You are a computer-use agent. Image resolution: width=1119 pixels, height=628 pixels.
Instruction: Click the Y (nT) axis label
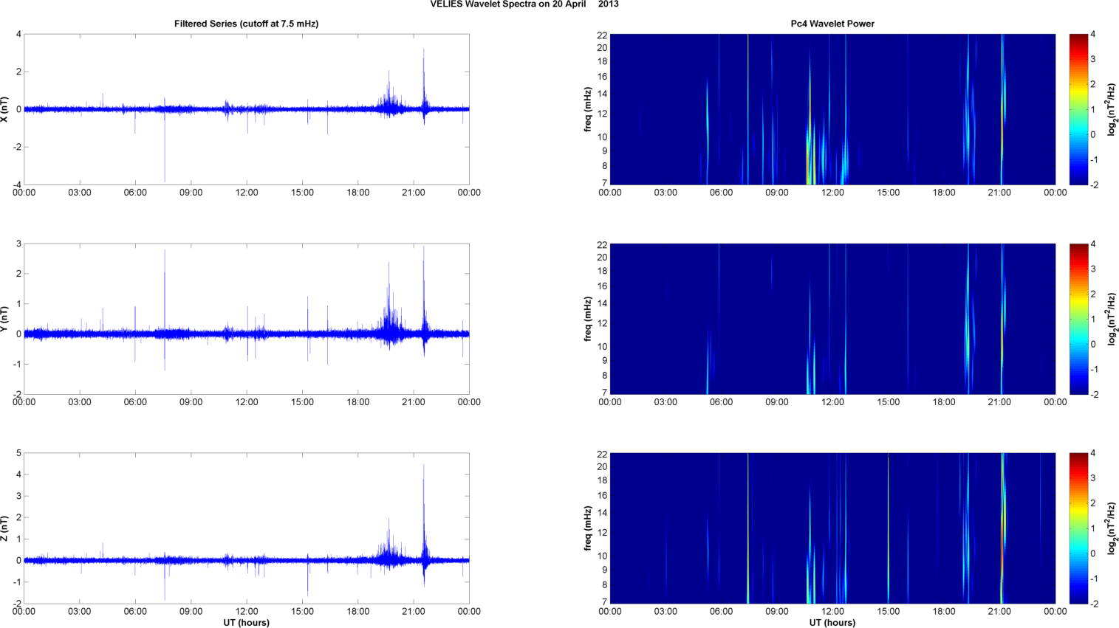pyautogui.click(x=5, y=319)
